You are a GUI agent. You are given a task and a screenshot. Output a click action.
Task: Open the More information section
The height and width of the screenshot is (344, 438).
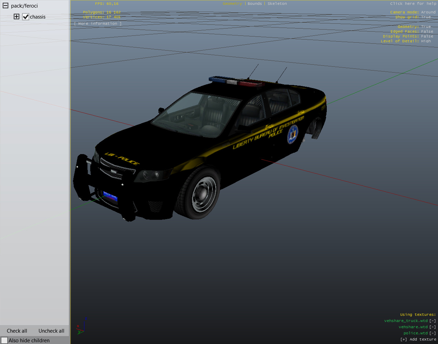tap(98, 24)
